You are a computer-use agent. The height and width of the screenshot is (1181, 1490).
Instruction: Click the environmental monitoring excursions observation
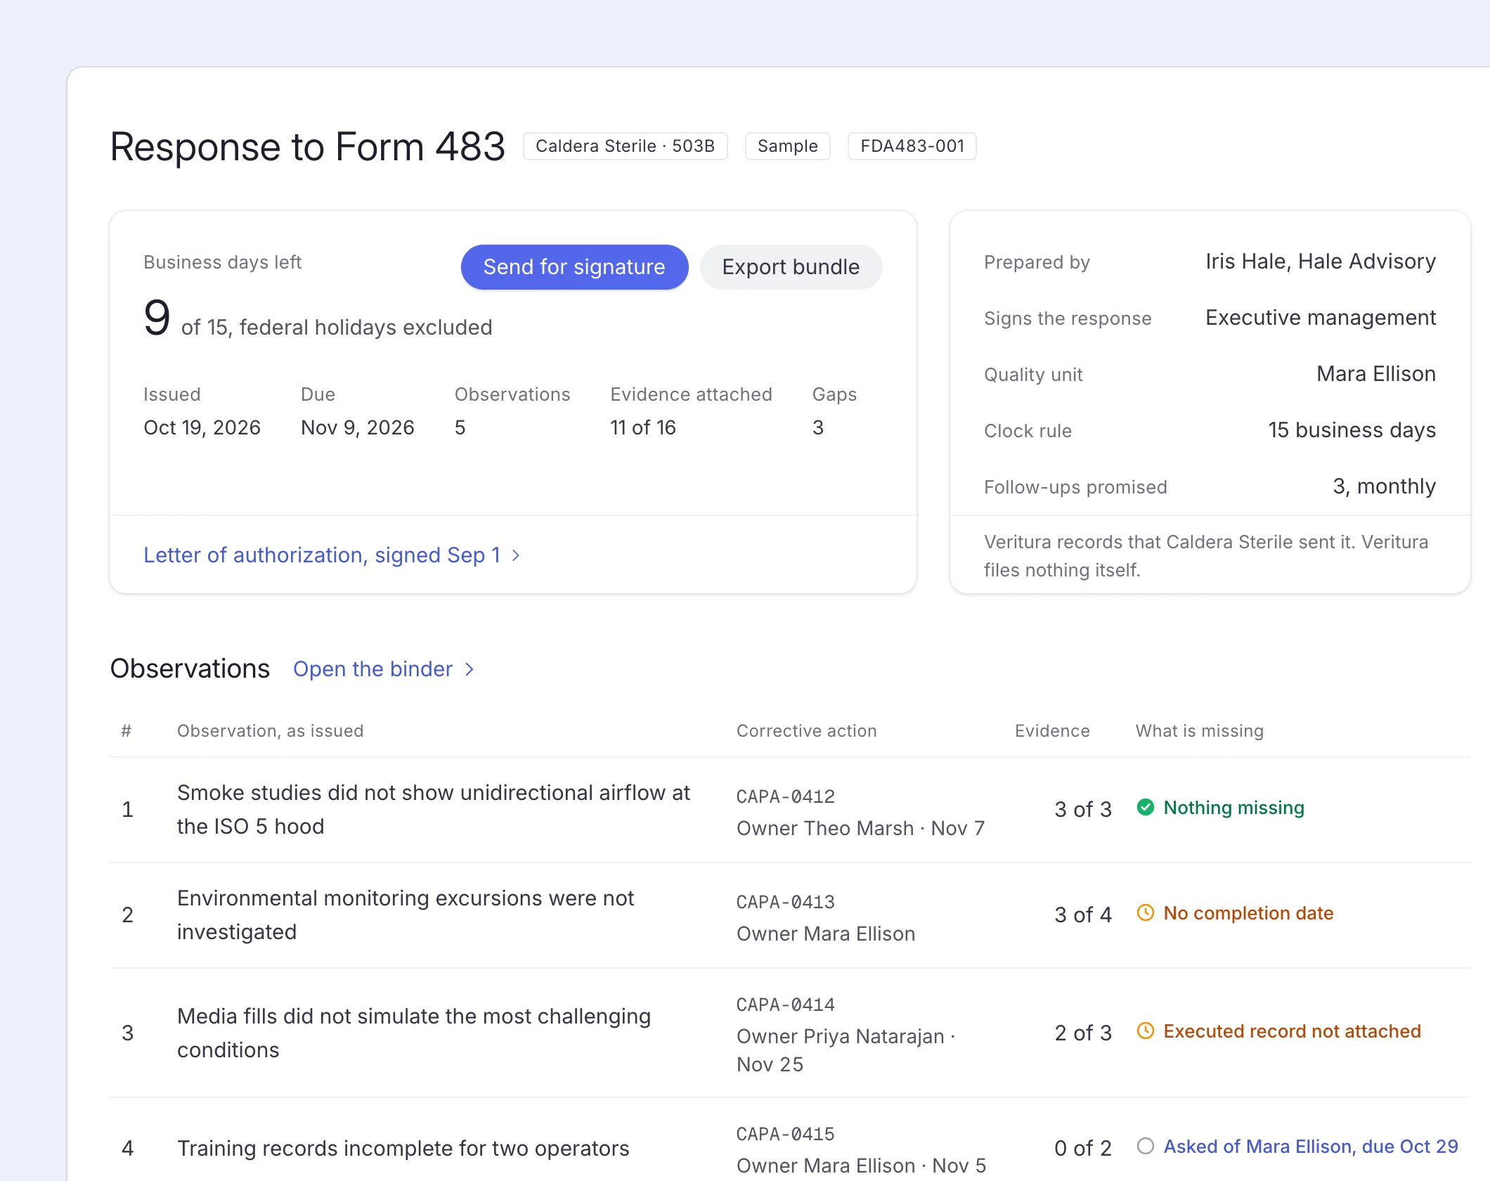pos(406,915)
